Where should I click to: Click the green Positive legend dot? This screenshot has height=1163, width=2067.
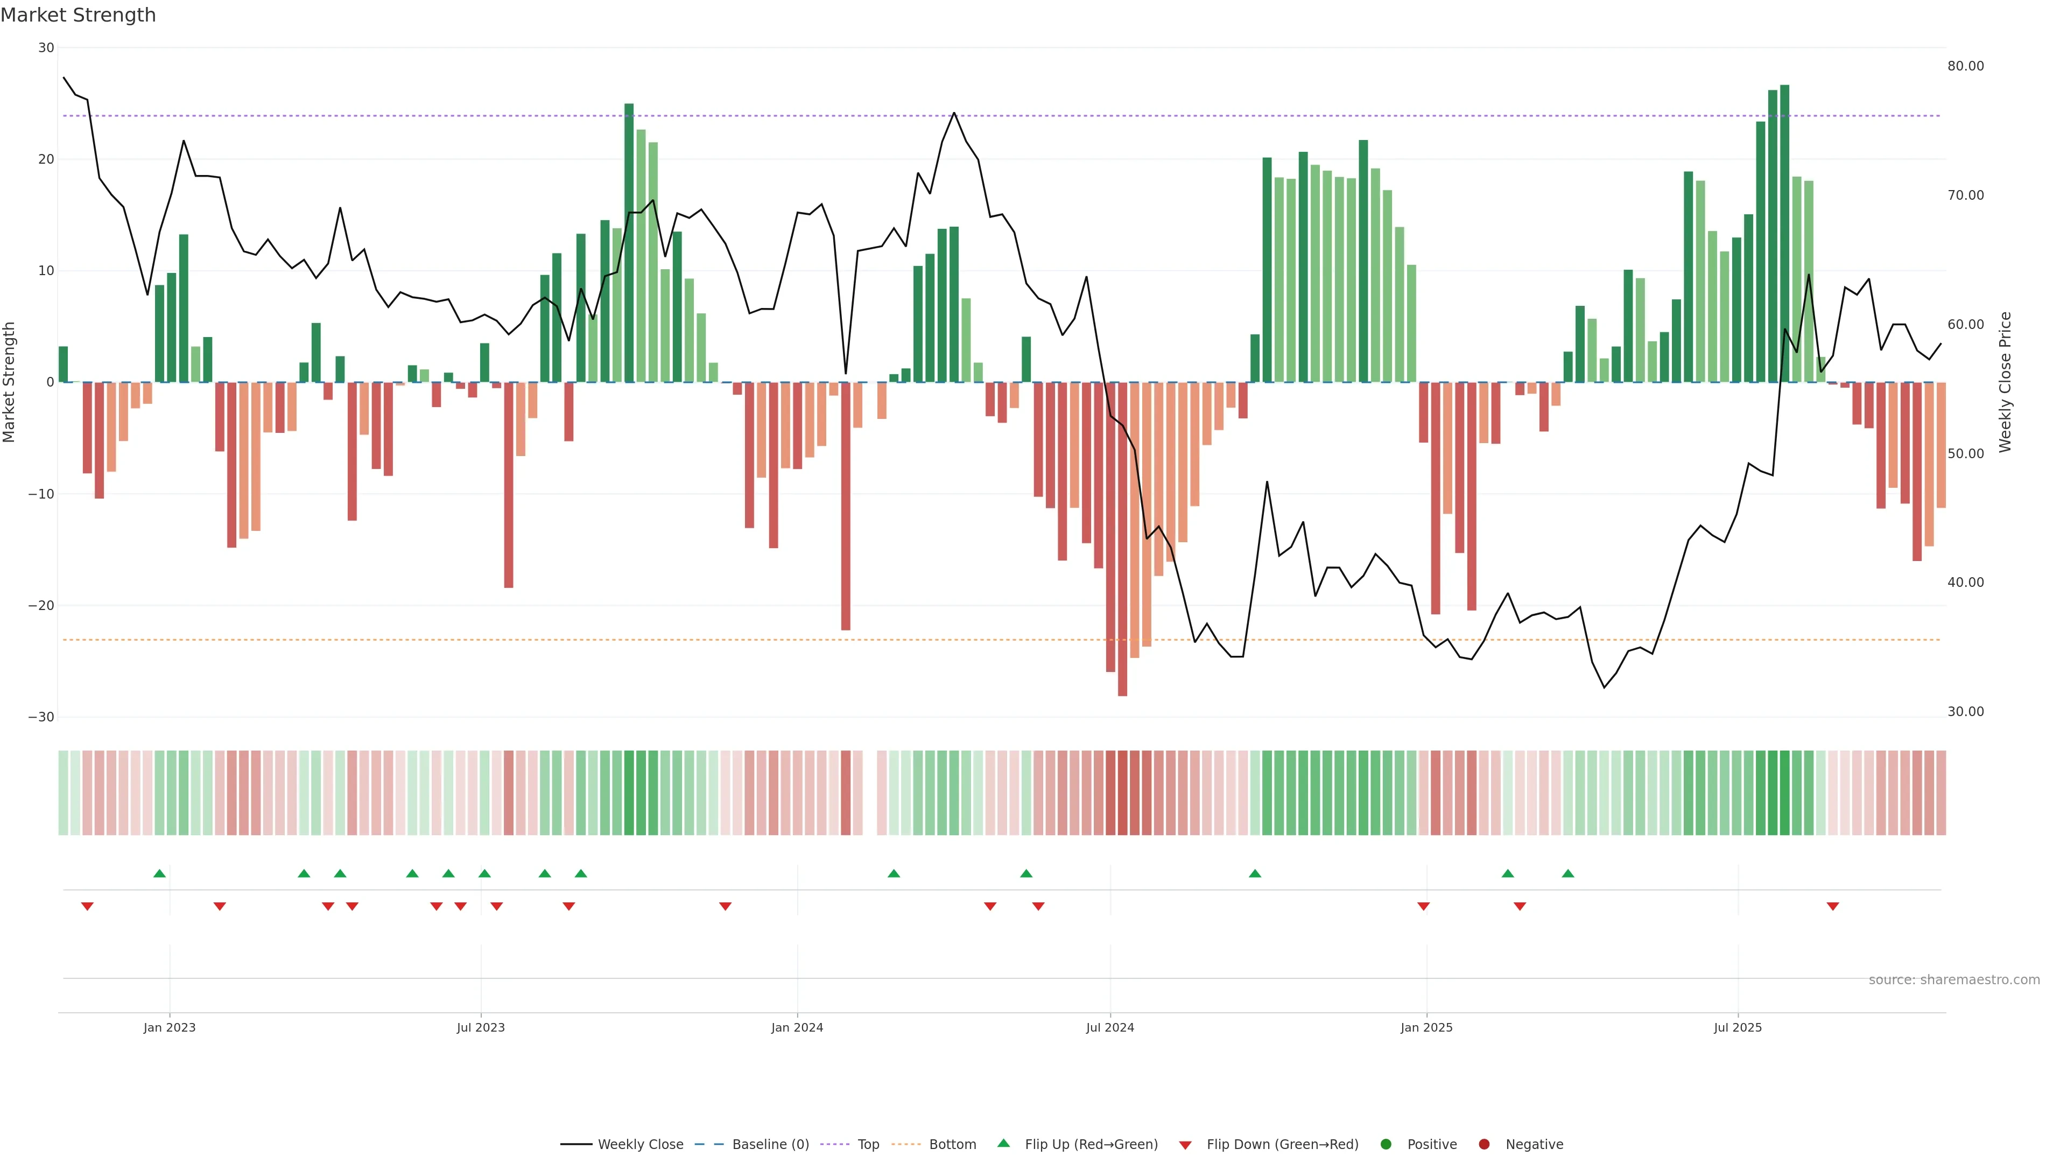(x=1386, y=1145)
